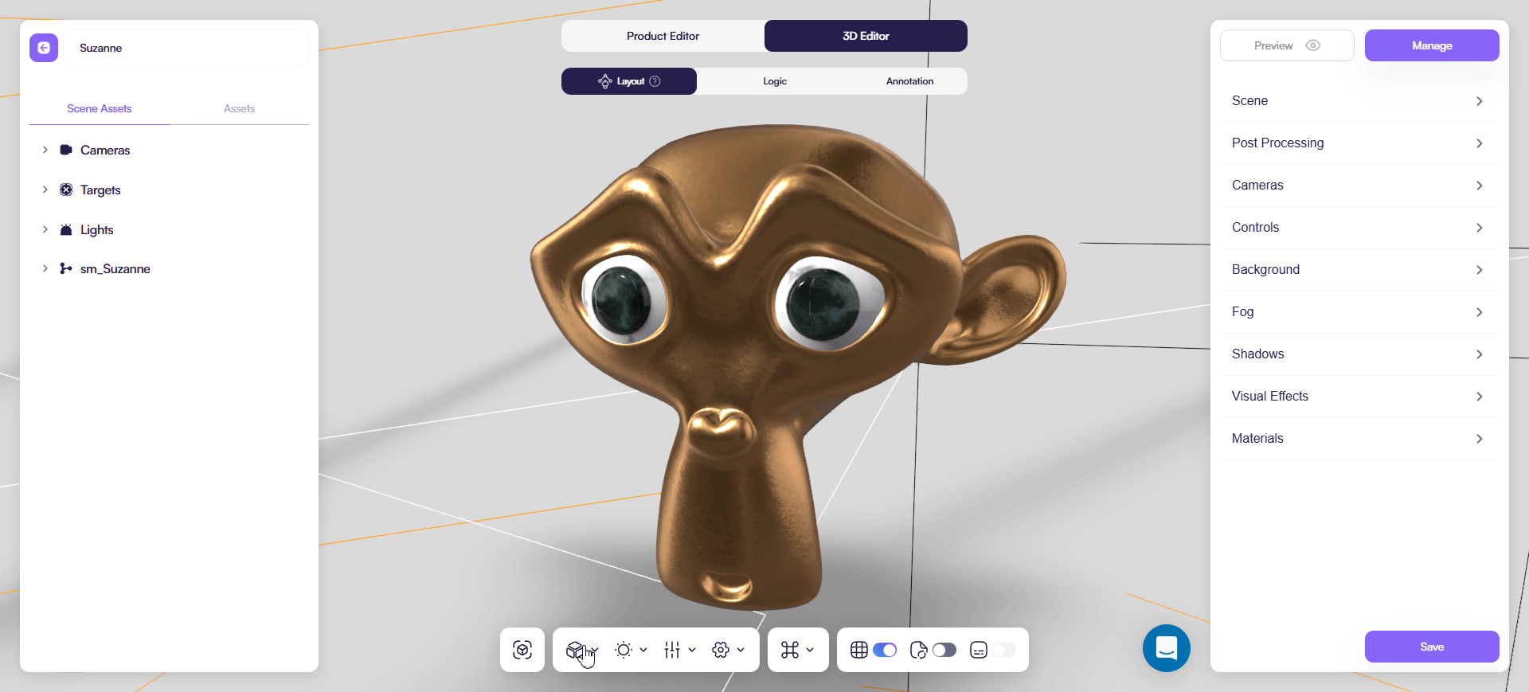
Task: Click the Suzanne name input field
Action: 187,48
